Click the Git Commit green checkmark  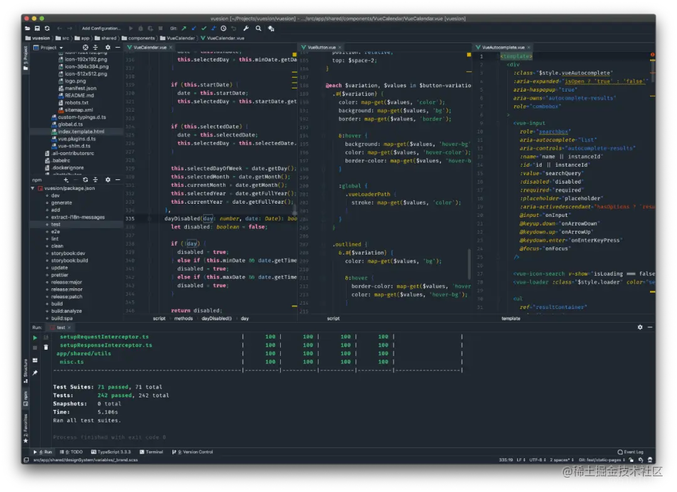pos(204,28)
